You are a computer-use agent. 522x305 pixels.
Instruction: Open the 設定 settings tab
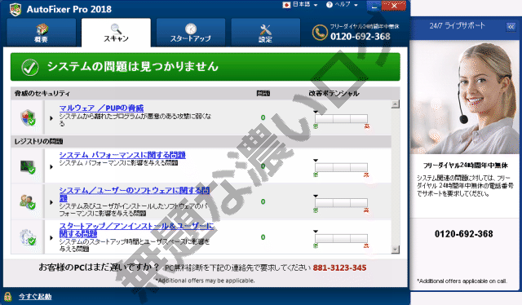[x=266, y=33]
